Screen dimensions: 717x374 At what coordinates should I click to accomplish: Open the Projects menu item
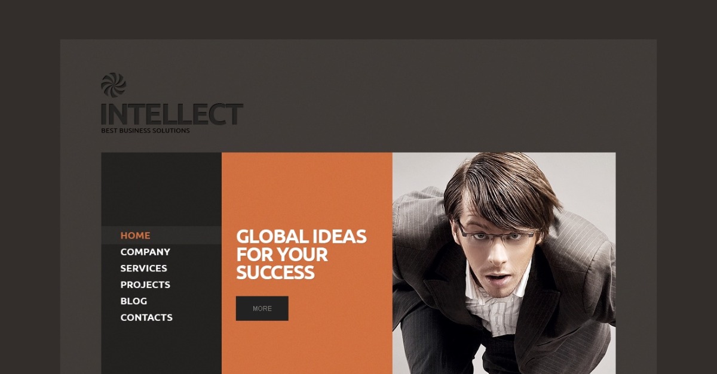tap(145, 285)
